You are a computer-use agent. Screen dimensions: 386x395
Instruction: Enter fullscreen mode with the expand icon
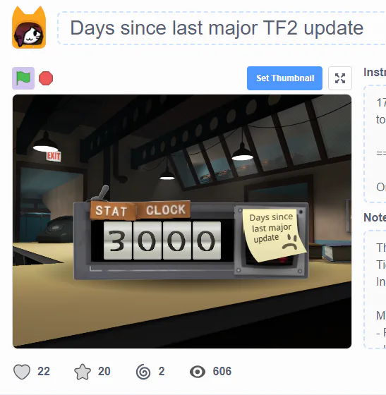[340, 78]
